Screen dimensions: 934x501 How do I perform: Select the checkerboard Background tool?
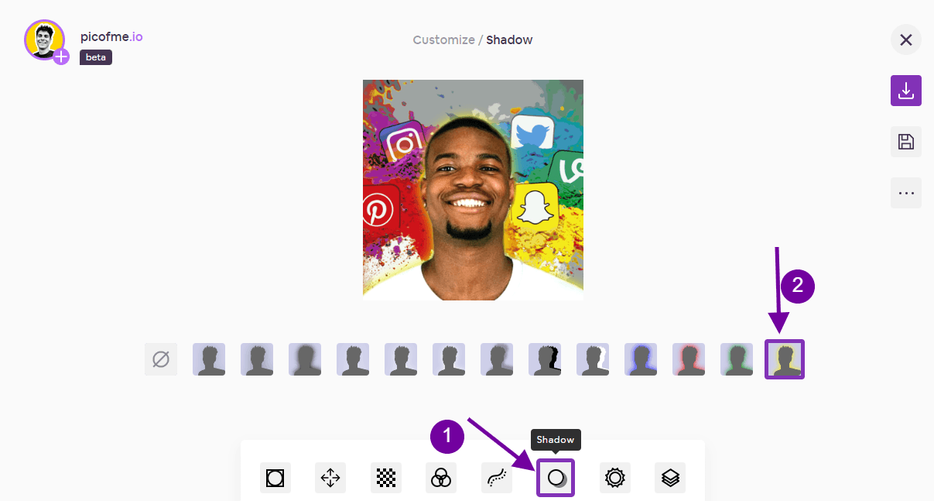[385, 478]
